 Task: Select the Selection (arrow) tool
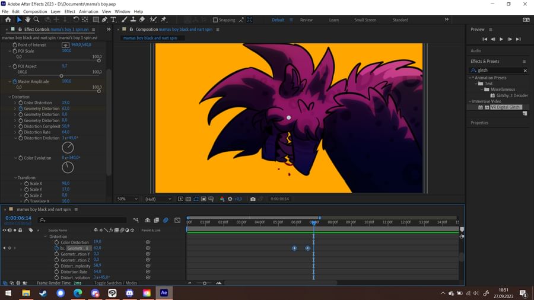[x=19, y=20]
